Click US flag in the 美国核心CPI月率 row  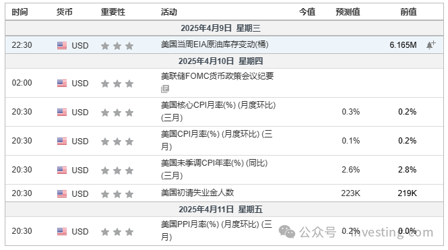coord(62,113)
